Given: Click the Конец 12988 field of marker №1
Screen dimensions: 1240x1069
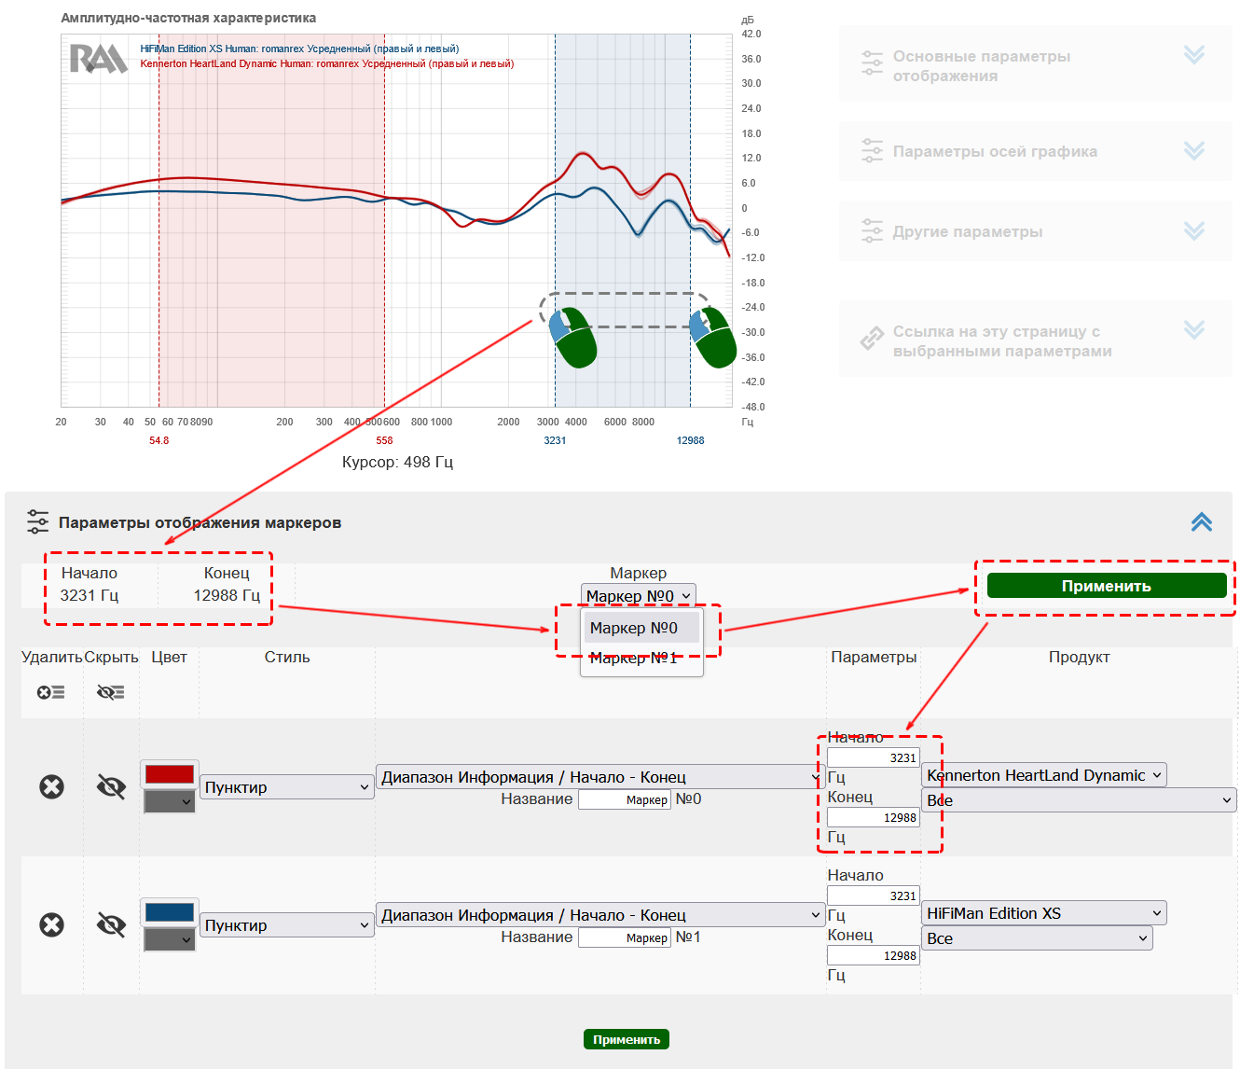Looking at the screenshot, I should tap(874, 955).
